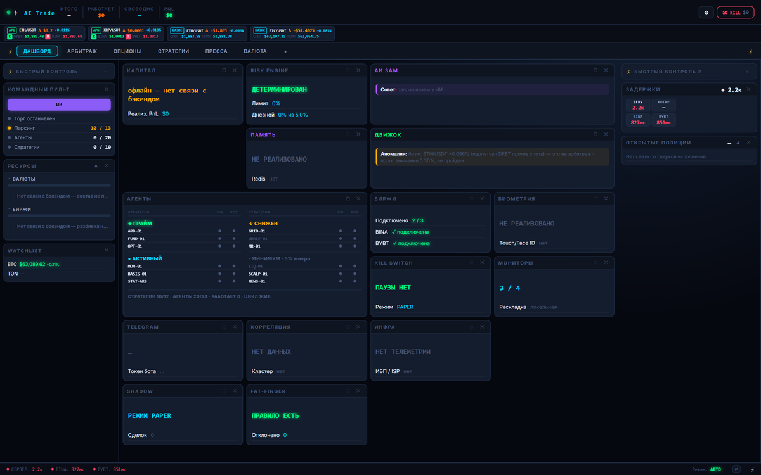Toggle the АВТО mode in status bar

[715, 469]
